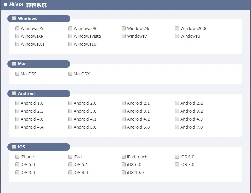This screenshot has width=251, height=193.
Task: Enable Android 4.4 checkbox
Action: (17, 127)
